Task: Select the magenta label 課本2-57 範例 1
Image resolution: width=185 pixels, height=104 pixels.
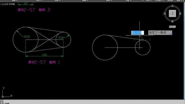Action: click(44, 62)
